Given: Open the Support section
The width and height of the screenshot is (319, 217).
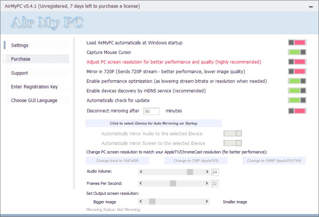Looking at the screenshot, I should [x=36, y=73].
